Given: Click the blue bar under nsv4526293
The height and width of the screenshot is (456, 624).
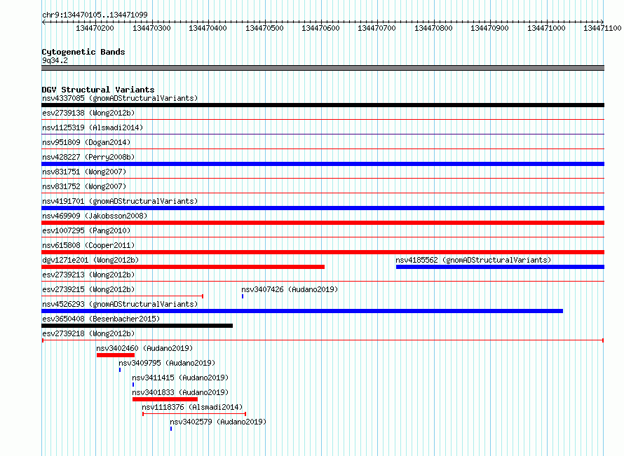Looking at the screenshot, I should tap(302, 311).
